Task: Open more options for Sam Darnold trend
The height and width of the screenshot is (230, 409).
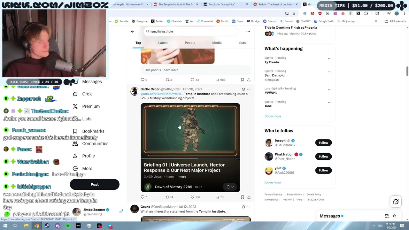Action: tap(330, 72)
